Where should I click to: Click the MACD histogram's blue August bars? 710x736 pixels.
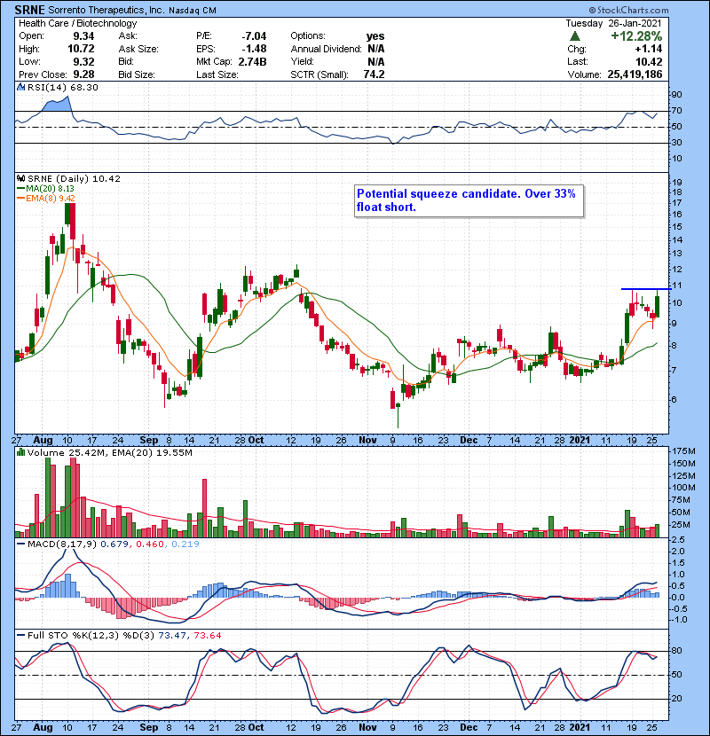coord(62,586)
